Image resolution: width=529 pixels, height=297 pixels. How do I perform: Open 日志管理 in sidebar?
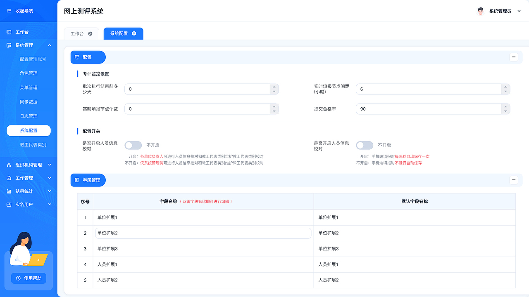(29, 116)
